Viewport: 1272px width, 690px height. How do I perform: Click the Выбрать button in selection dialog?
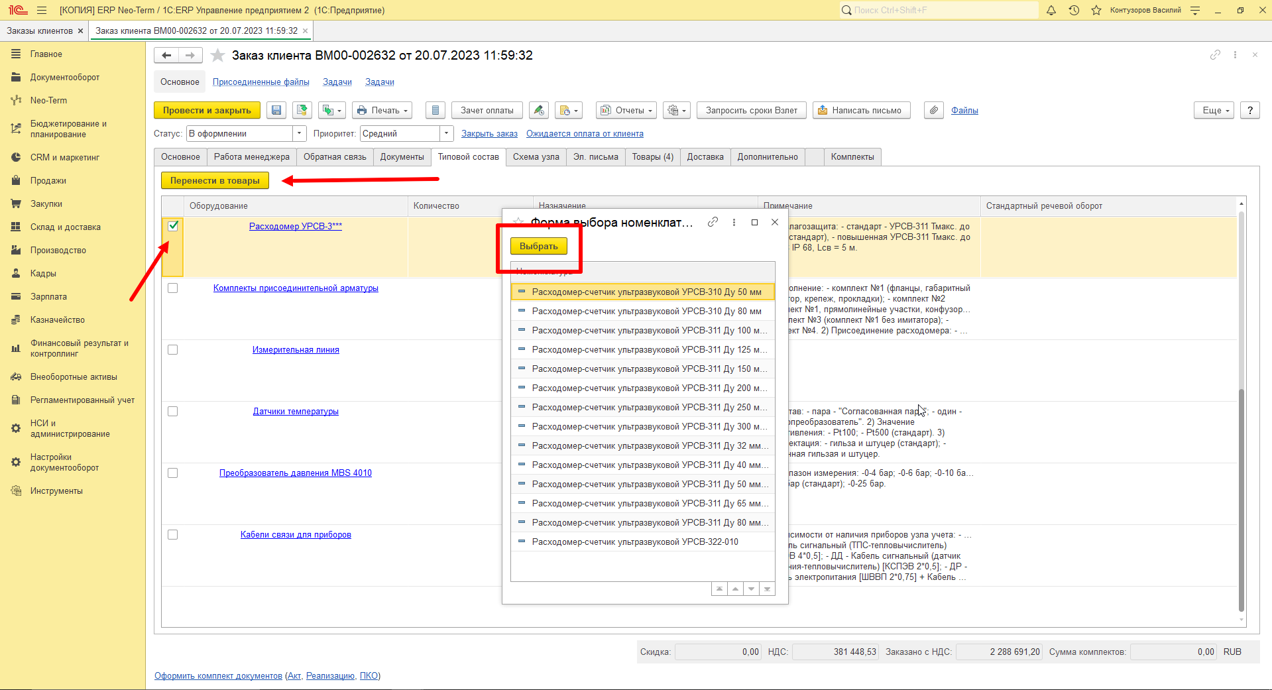click(x=539, y=246)
